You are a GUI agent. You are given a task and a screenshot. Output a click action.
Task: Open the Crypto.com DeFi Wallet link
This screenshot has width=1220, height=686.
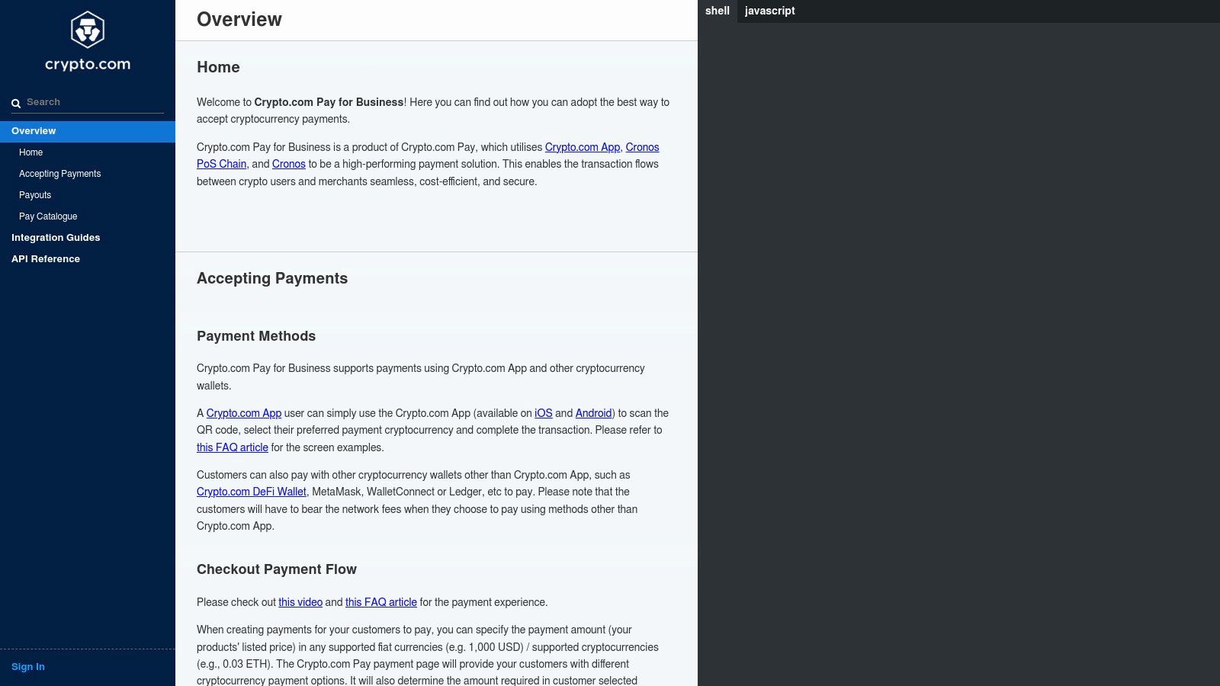[252, 492]
